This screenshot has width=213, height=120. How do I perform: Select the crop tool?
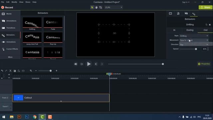(101, 7)
